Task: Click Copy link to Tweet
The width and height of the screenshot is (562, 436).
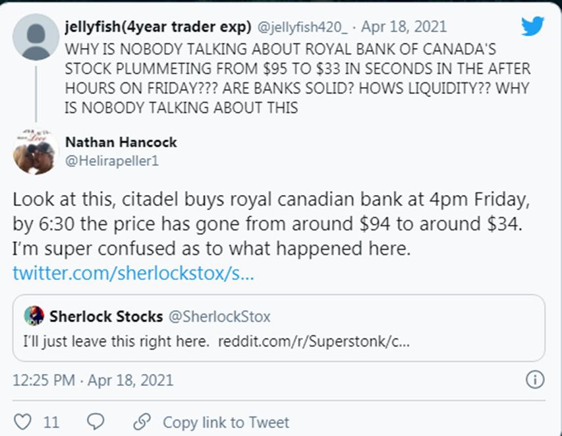Action: pyautogui.click(x=225, y=422)
